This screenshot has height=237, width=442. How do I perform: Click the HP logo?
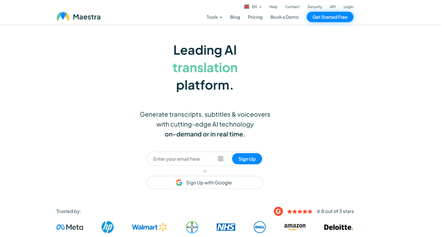pos(107,227)
